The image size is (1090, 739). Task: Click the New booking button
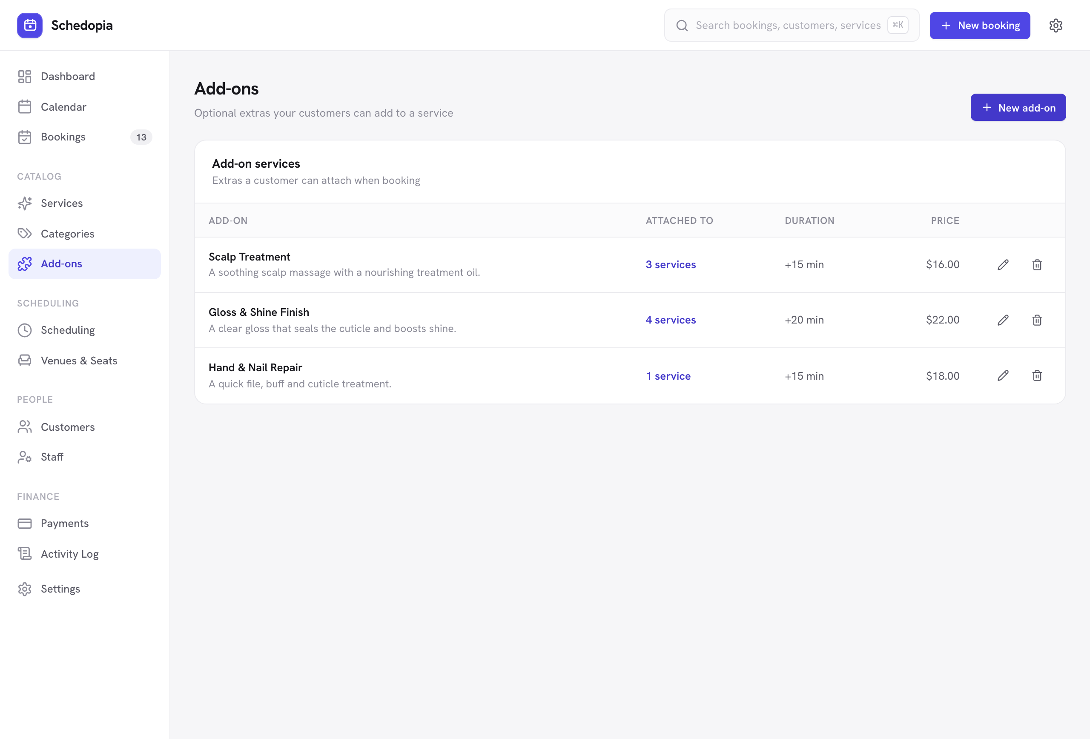tap(980, 25)
